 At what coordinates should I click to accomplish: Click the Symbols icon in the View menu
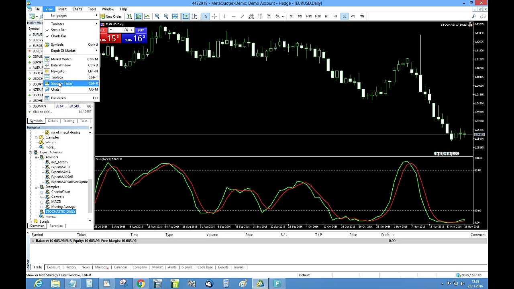point(47,45)
